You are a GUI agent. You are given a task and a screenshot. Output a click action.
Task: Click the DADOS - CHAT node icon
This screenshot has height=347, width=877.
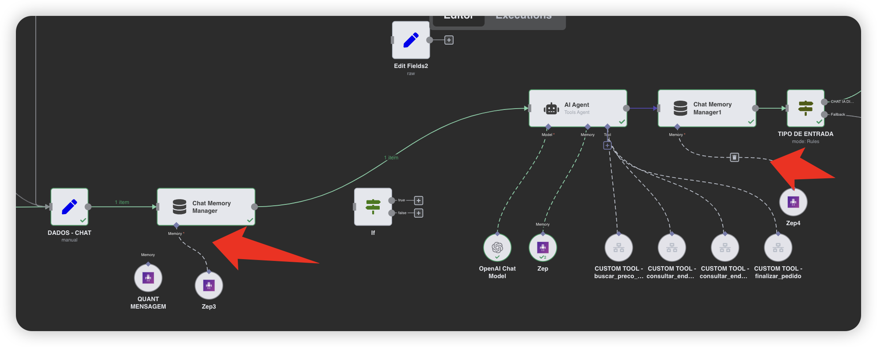(69, 207)
